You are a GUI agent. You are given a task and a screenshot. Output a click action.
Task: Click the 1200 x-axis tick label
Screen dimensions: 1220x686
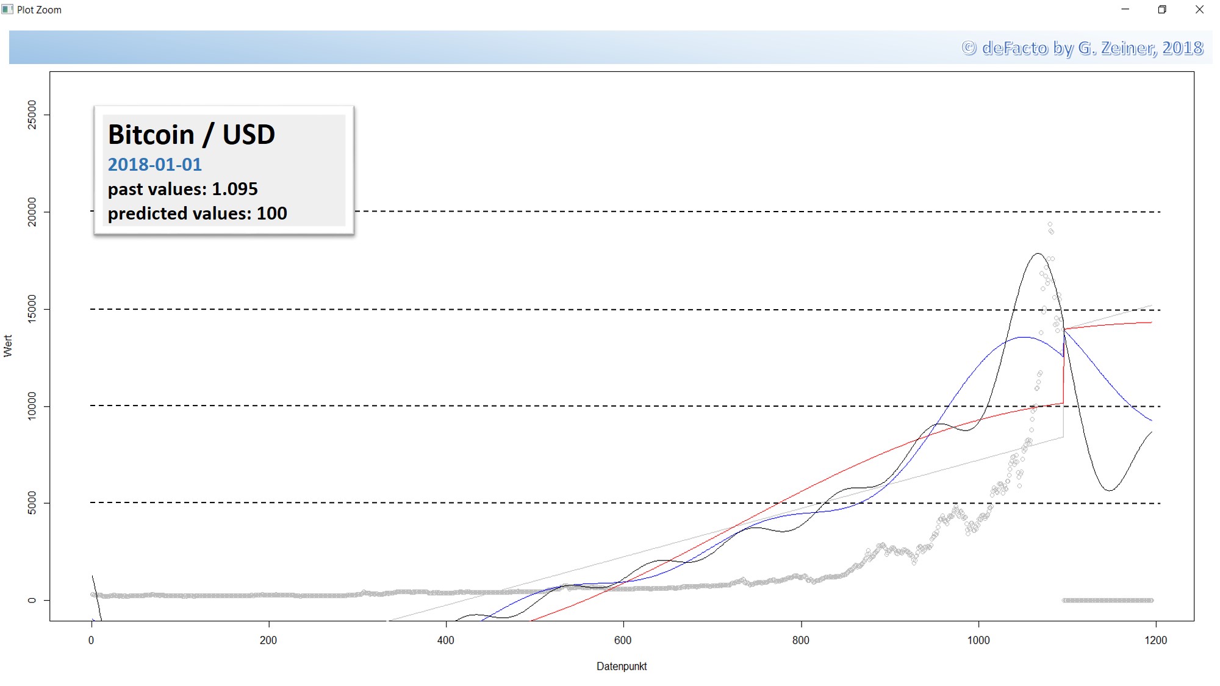coord(1156,640)
